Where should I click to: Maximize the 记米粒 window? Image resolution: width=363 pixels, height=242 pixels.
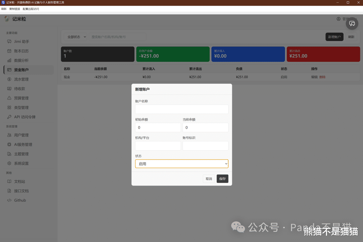[348, 3]
